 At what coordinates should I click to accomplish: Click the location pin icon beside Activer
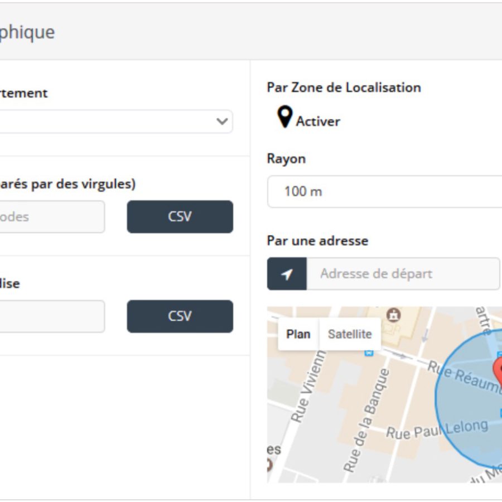point(285,118)
